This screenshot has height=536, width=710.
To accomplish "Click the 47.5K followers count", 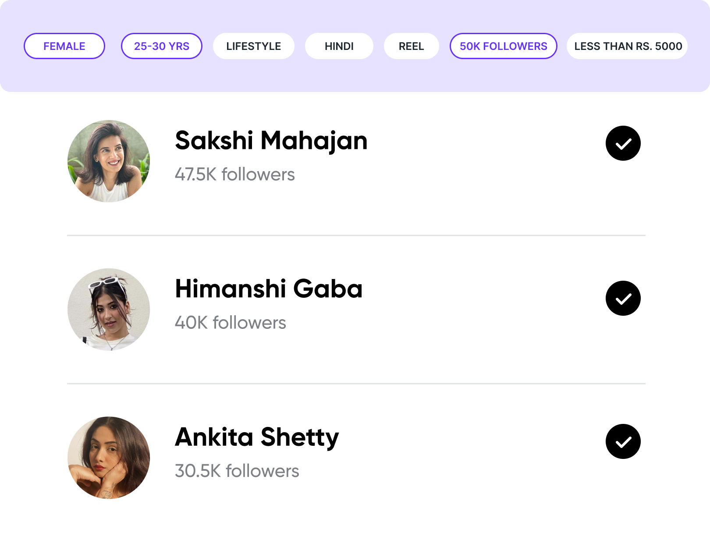I will click(x=234, y=174).
